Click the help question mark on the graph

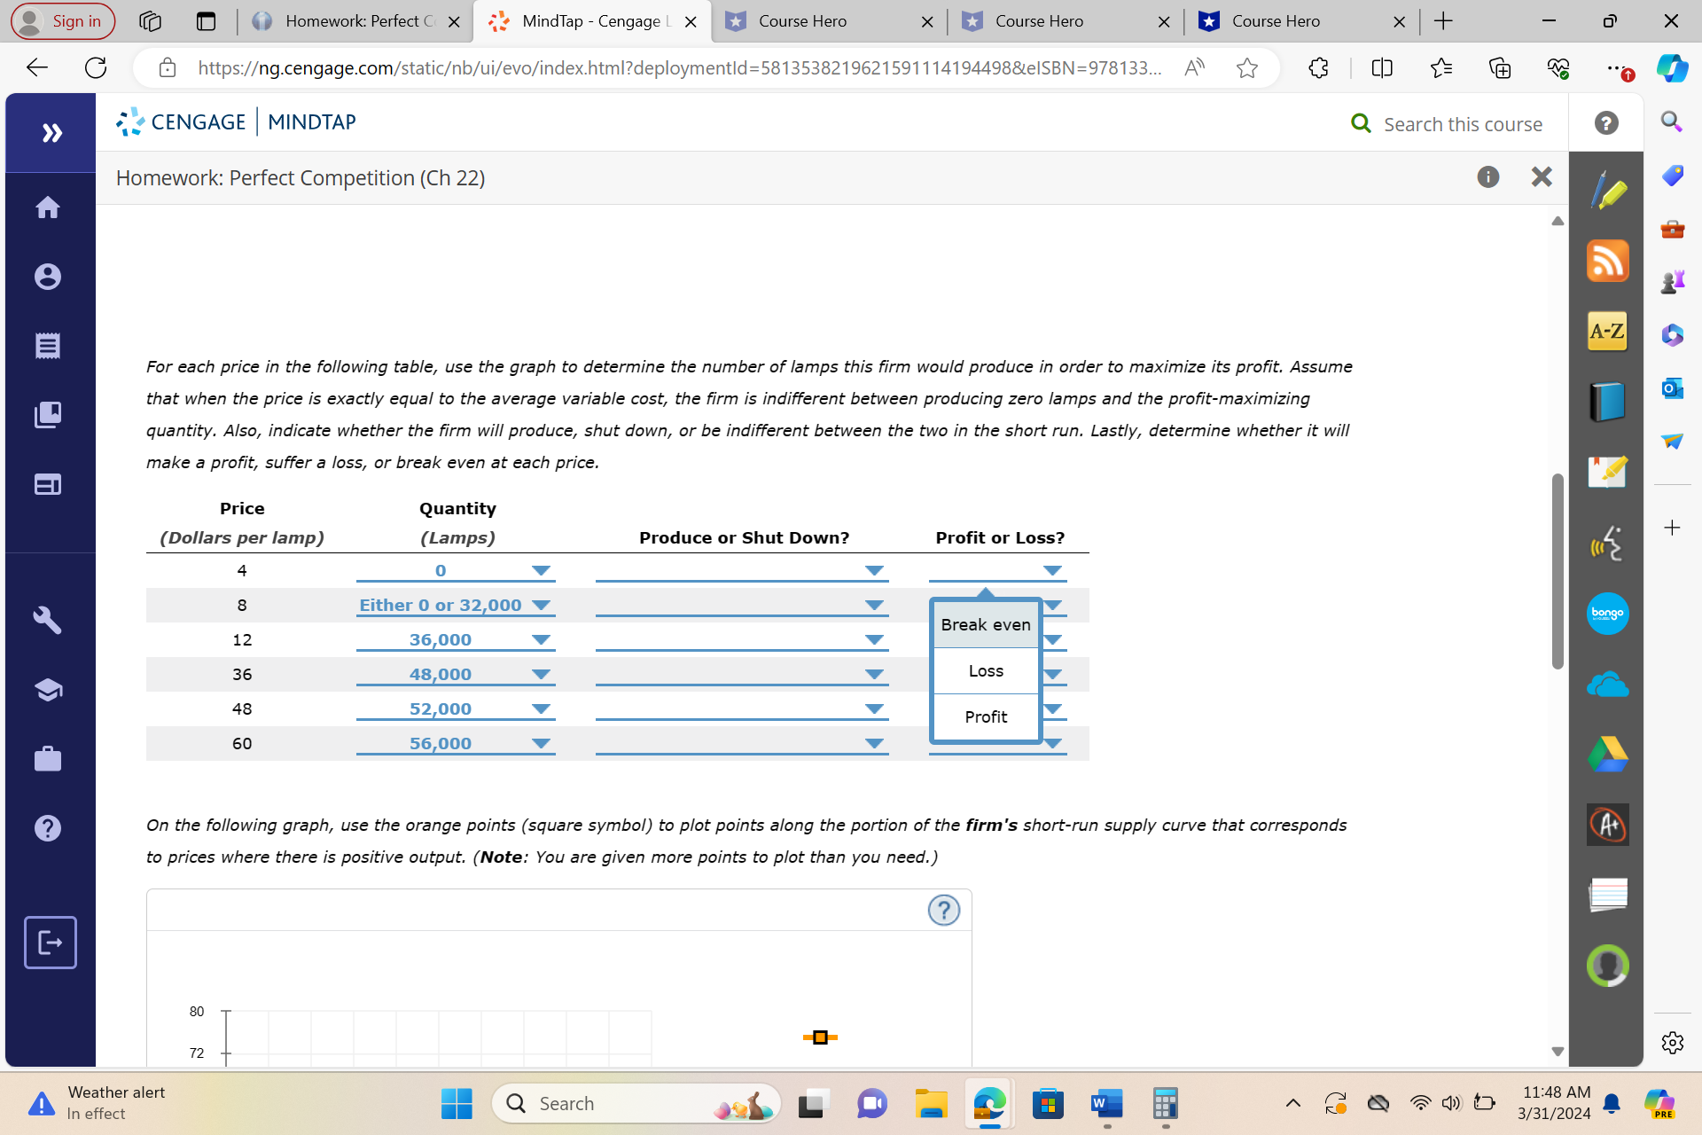pyautogui.click(x=943, y=910)
